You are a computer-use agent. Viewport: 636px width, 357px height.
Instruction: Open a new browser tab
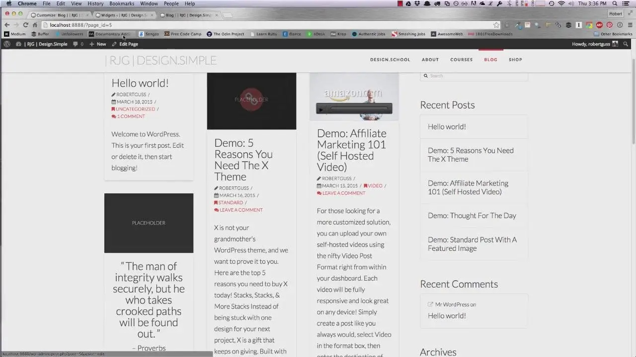(228, 15)
